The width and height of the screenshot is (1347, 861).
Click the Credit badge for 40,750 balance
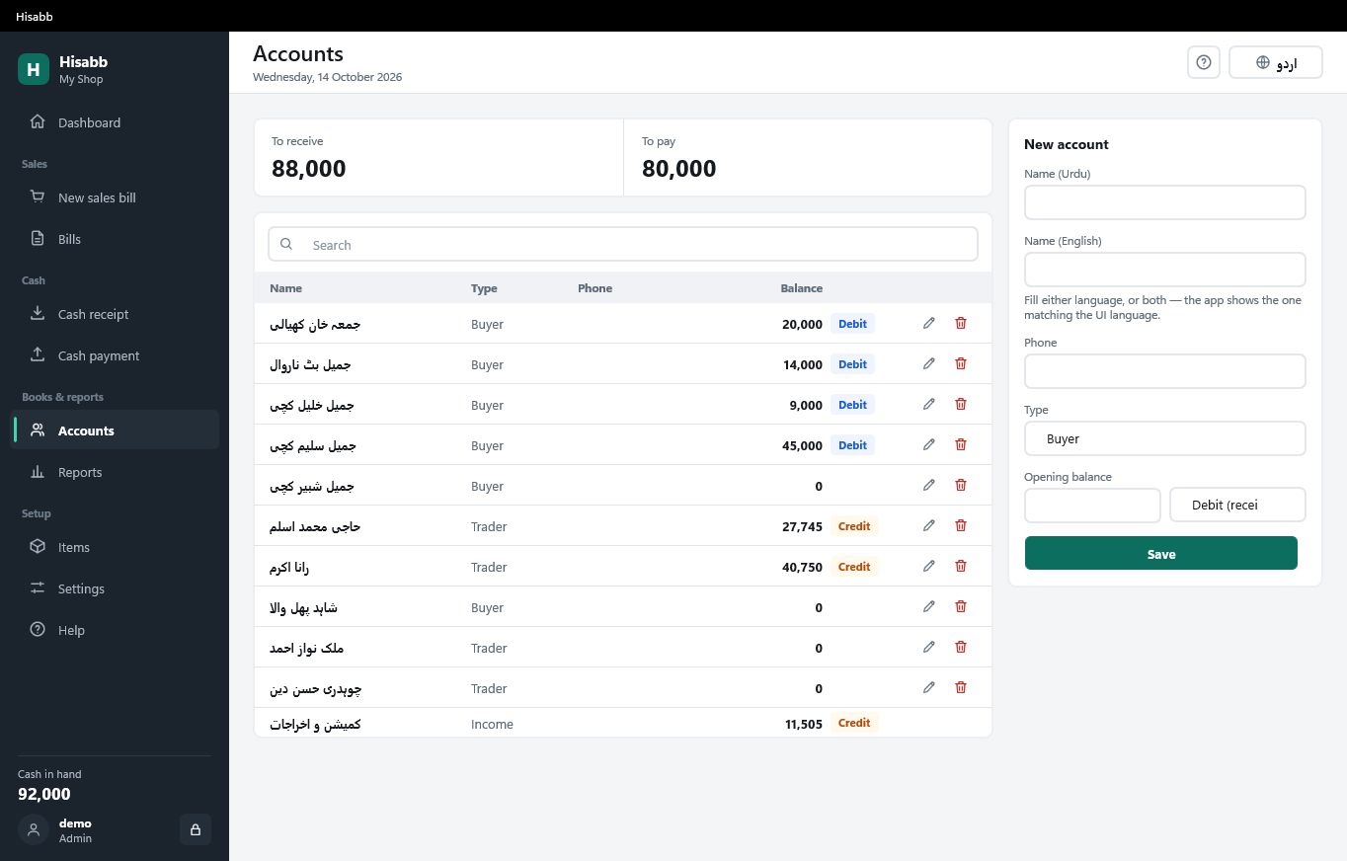pyautogui.click(x=854, y=567)
